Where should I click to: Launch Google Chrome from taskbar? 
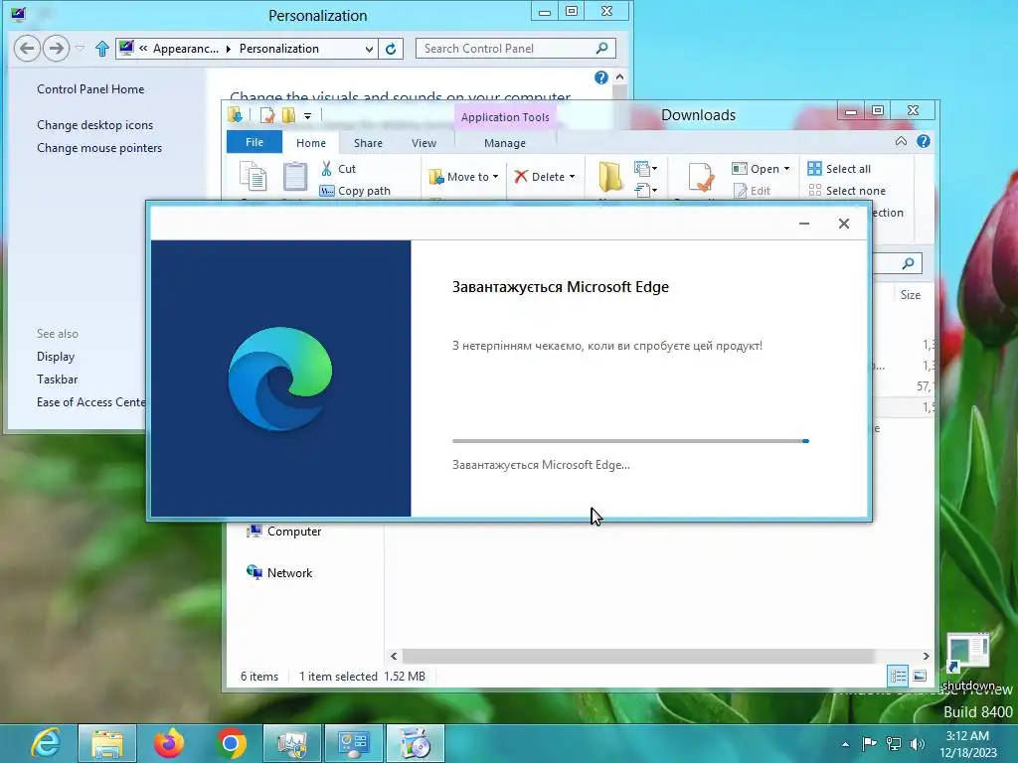click(x=231, y=743)
